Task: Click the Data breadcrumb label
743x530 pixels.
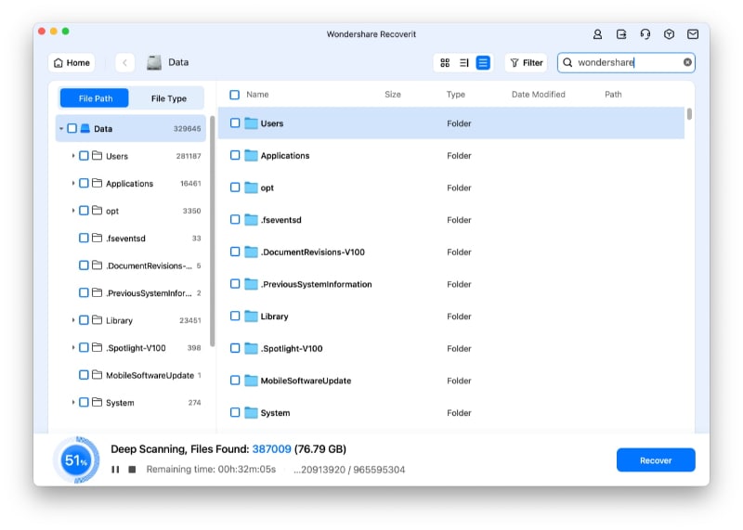Action: (178, 62)
